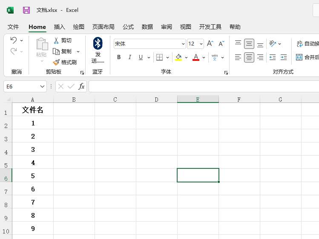Switch to the 数据 tab
319x239 pixels.
(147, 27)
